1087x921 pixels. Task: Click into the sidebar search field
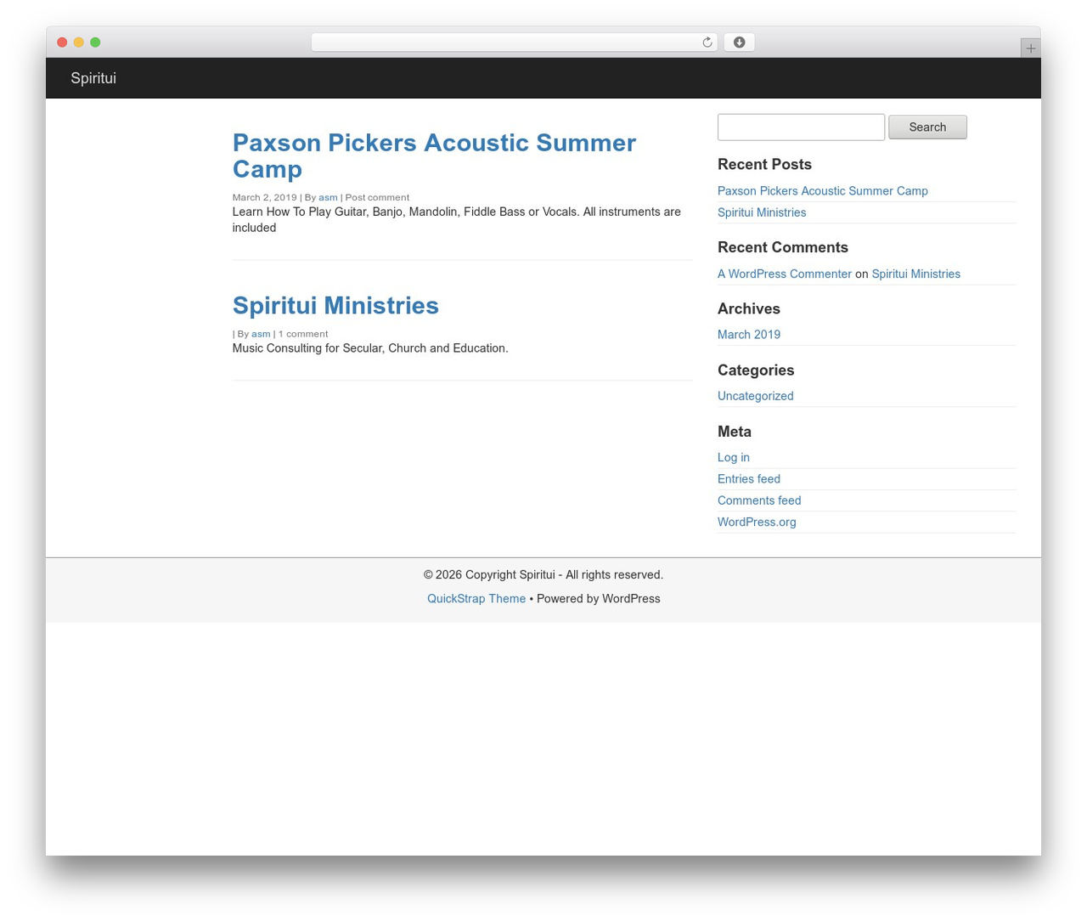pyautogui.click(x=801, y=127)
